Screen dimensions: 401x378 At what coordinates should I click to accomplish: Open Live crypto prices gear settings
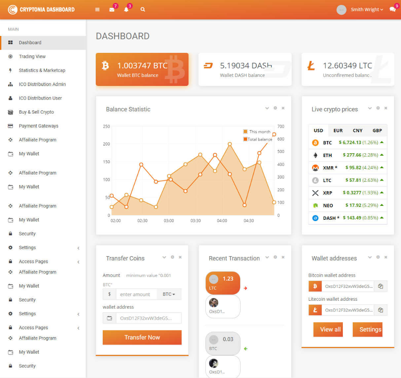click(x=378, y=108)
